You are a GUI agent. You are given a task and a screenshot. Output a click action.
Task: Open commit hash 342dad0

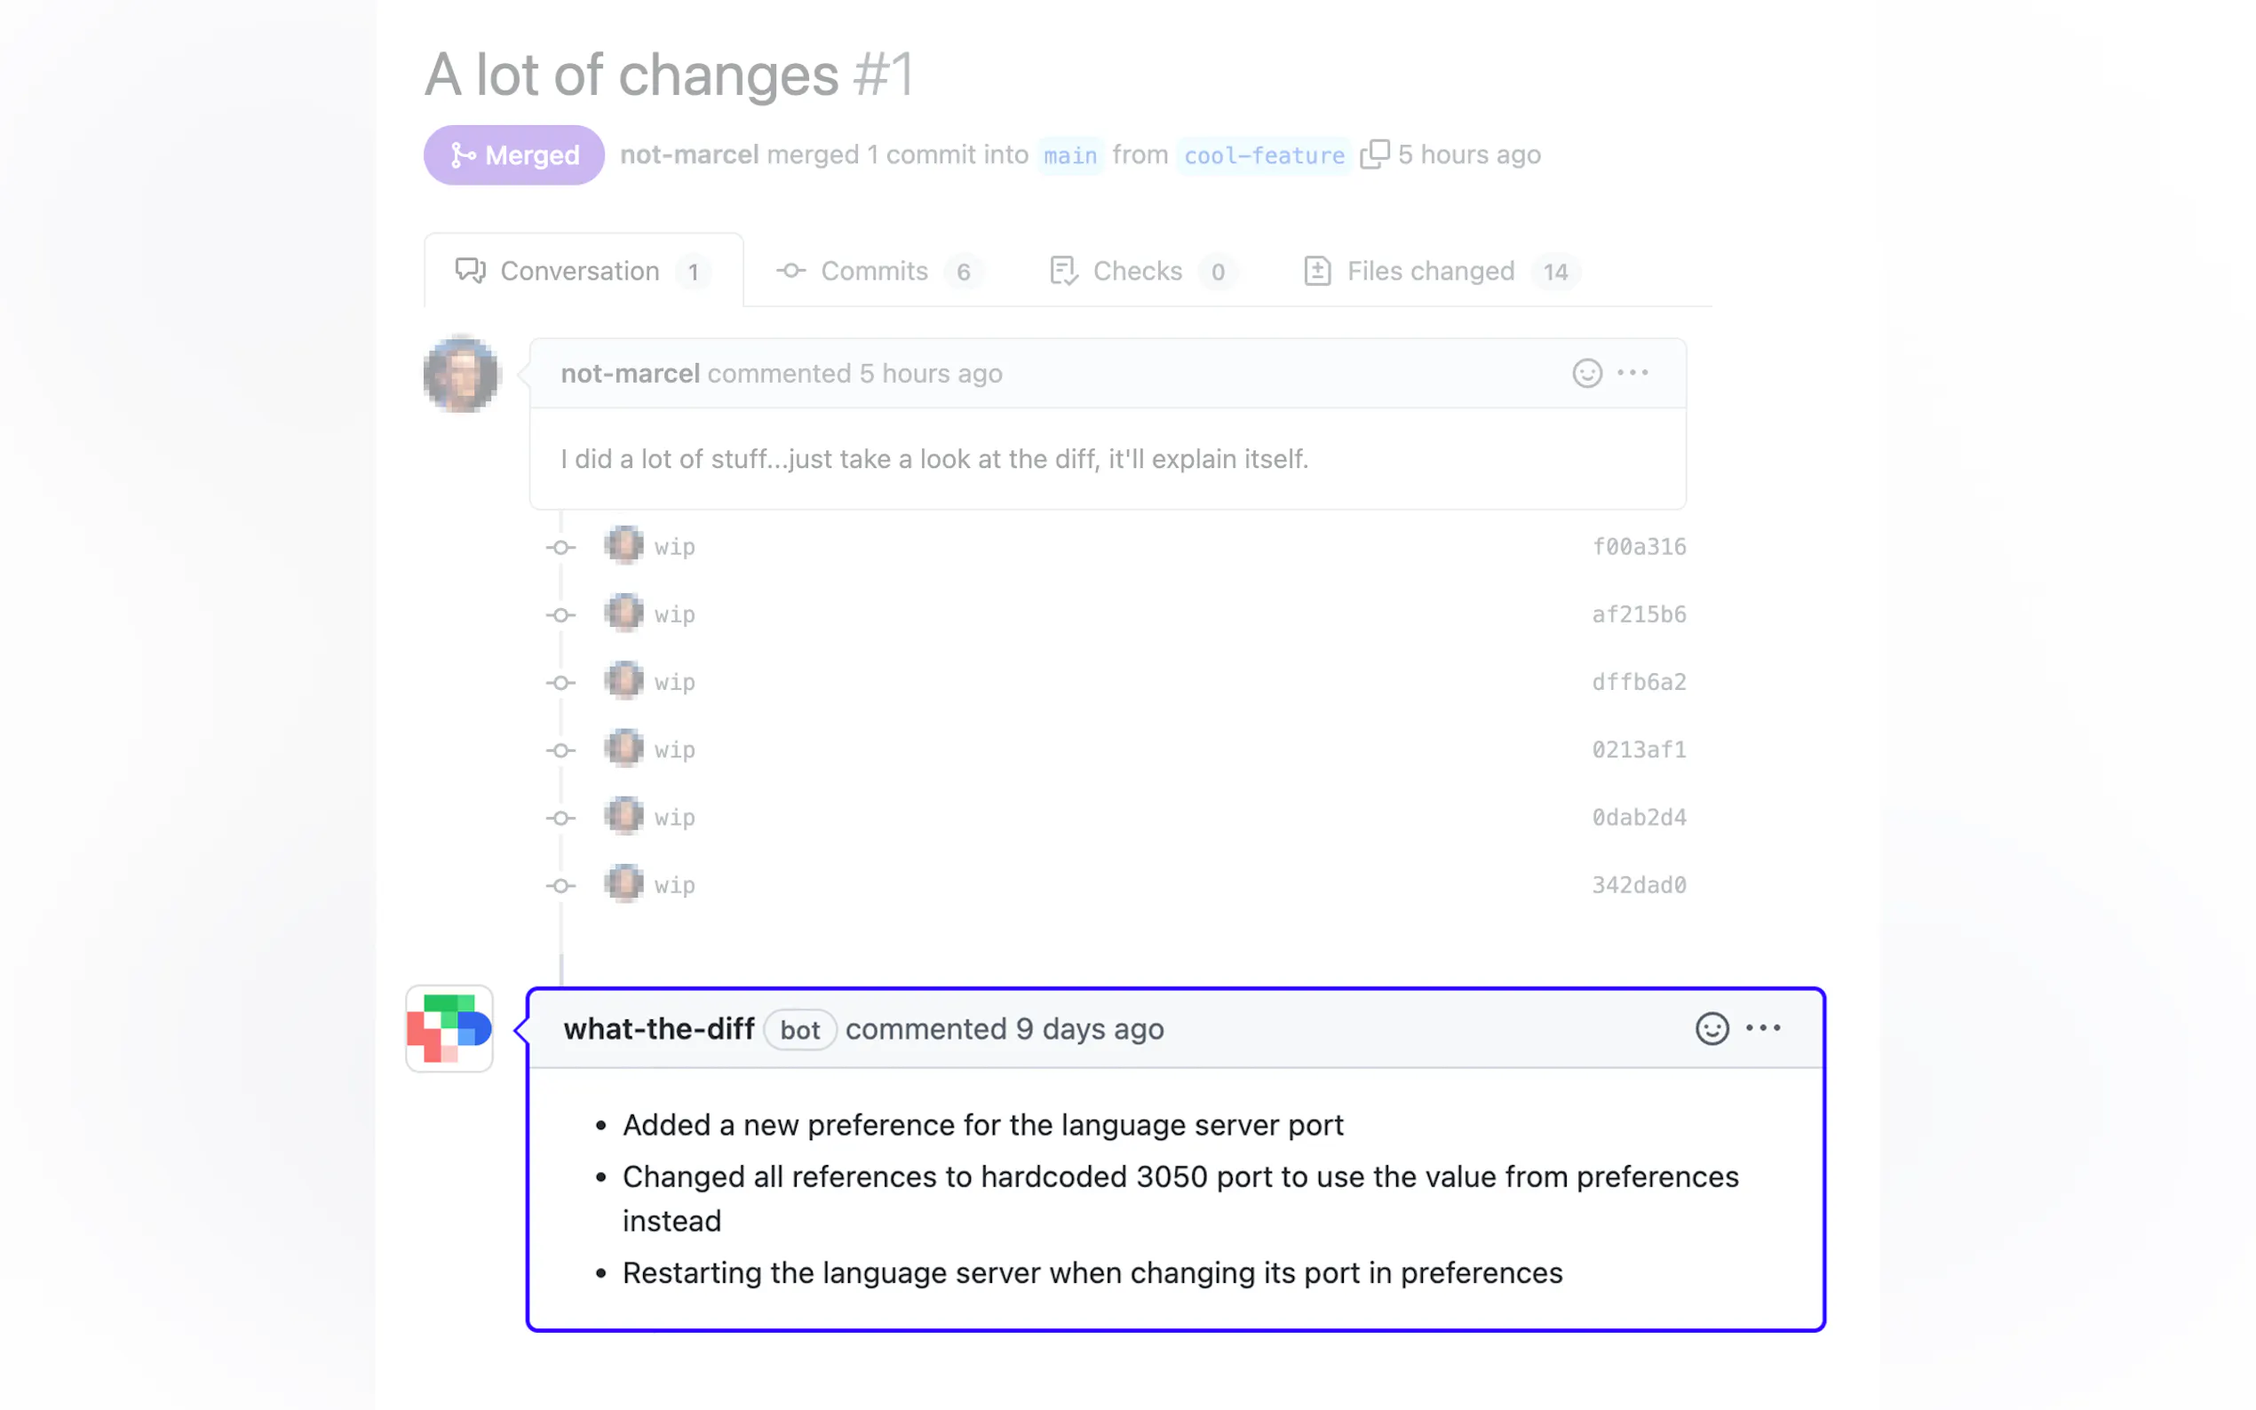pyautogui.click(x=1638, y=885)
